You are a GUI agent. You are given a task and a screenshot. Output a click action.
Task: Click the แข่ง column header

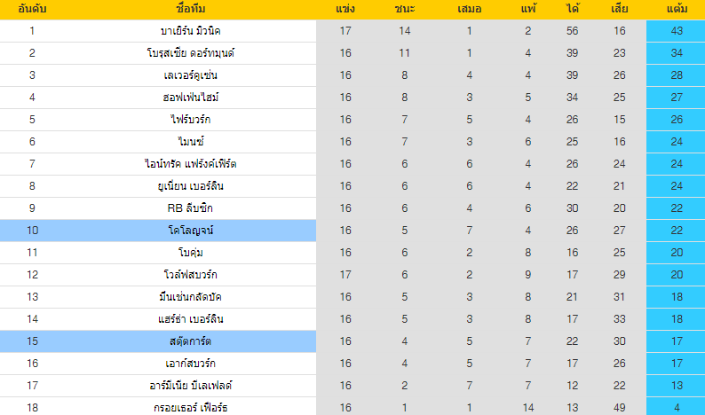[x=345, y=9]
